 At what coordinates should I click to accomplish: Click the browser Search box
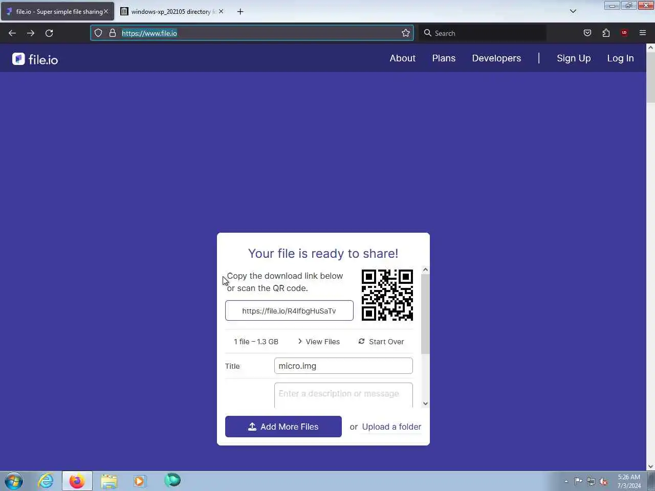[483, 33]
